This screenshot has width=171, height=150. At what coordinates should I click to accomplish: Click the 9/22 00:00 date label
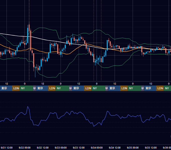[x=25, y=147]
